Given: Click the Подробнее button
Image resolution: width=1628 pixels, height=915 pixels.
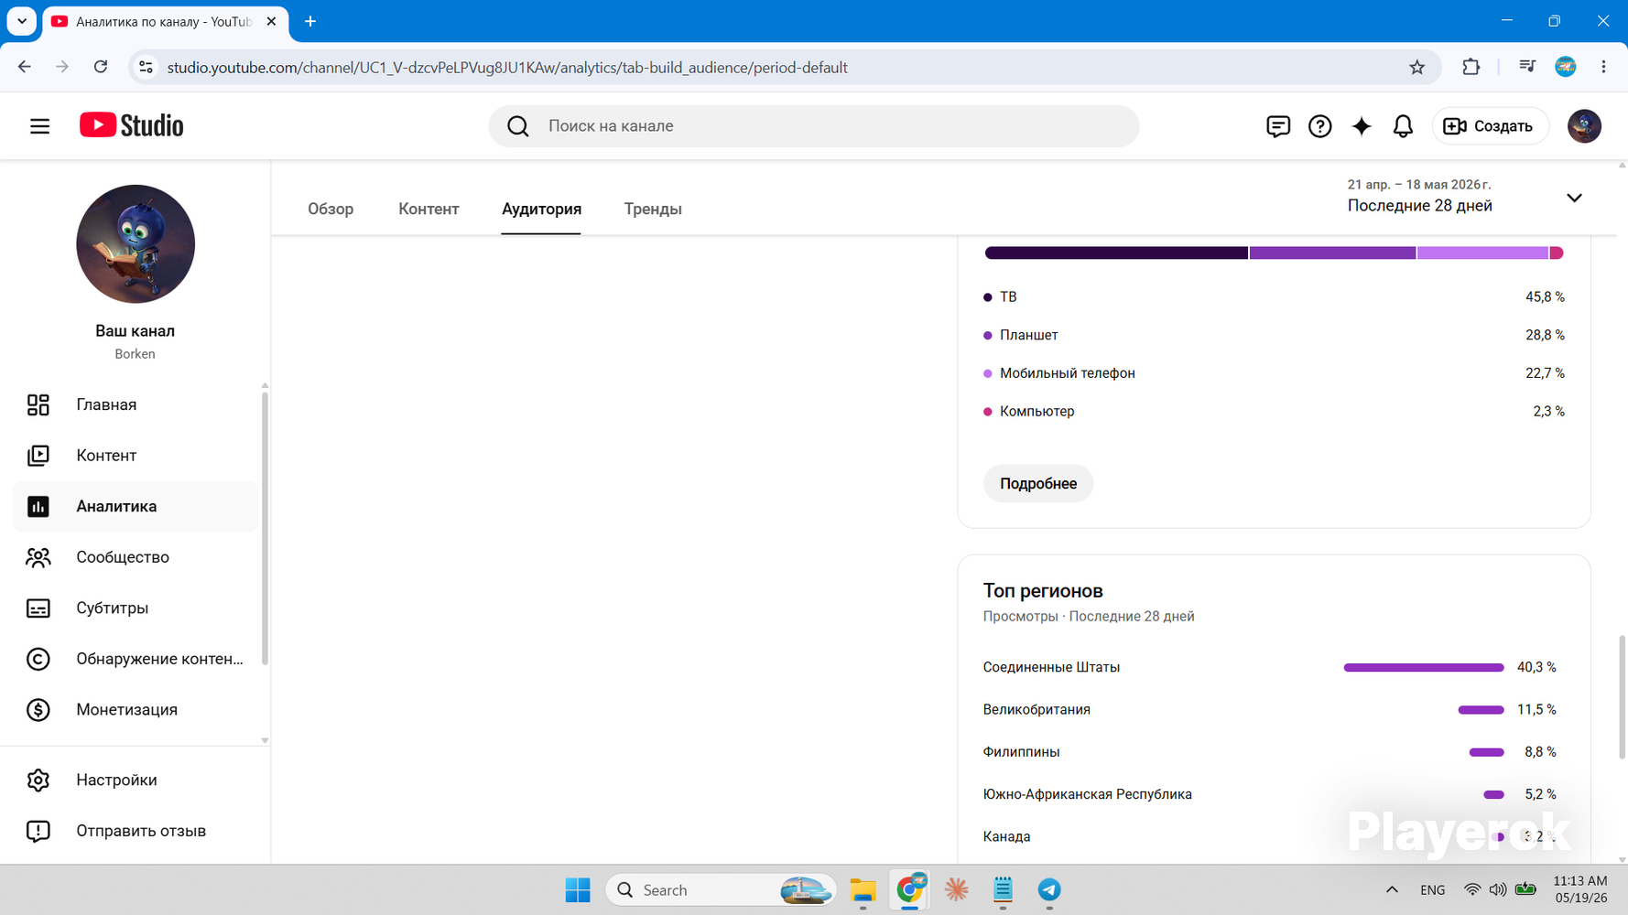Looking at the screenshot, I should (x=1038, y=484).
